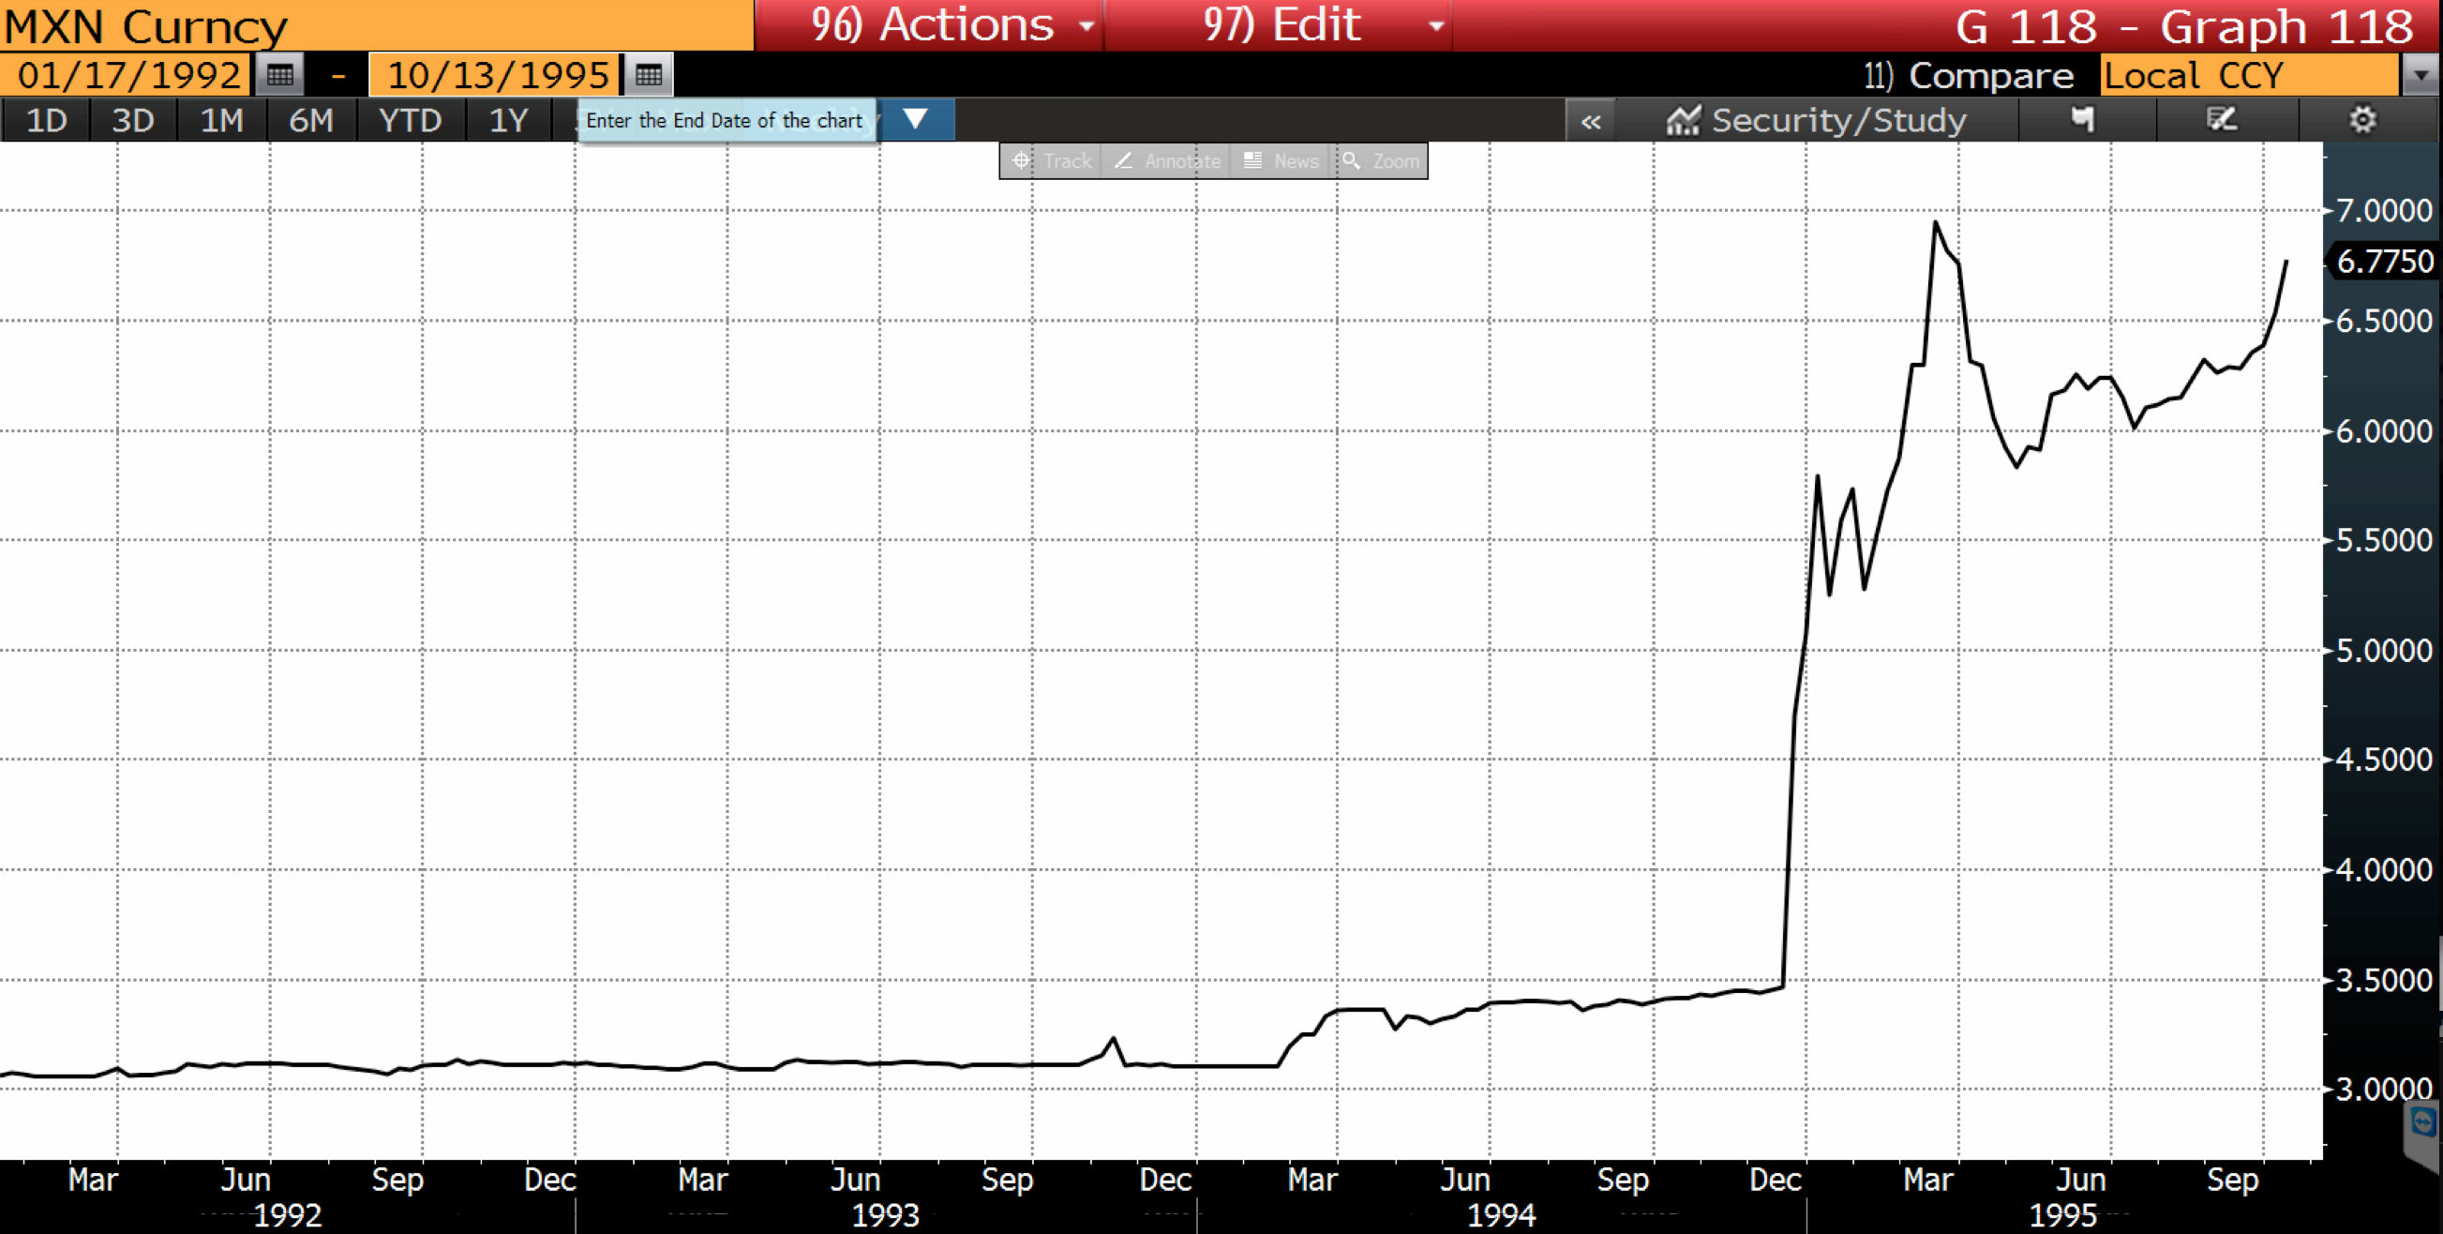The height and width of the screenshot is (1234, 2443).
Task: Click the 7.0000 y-axis label
Action: tap(2383, 211)
